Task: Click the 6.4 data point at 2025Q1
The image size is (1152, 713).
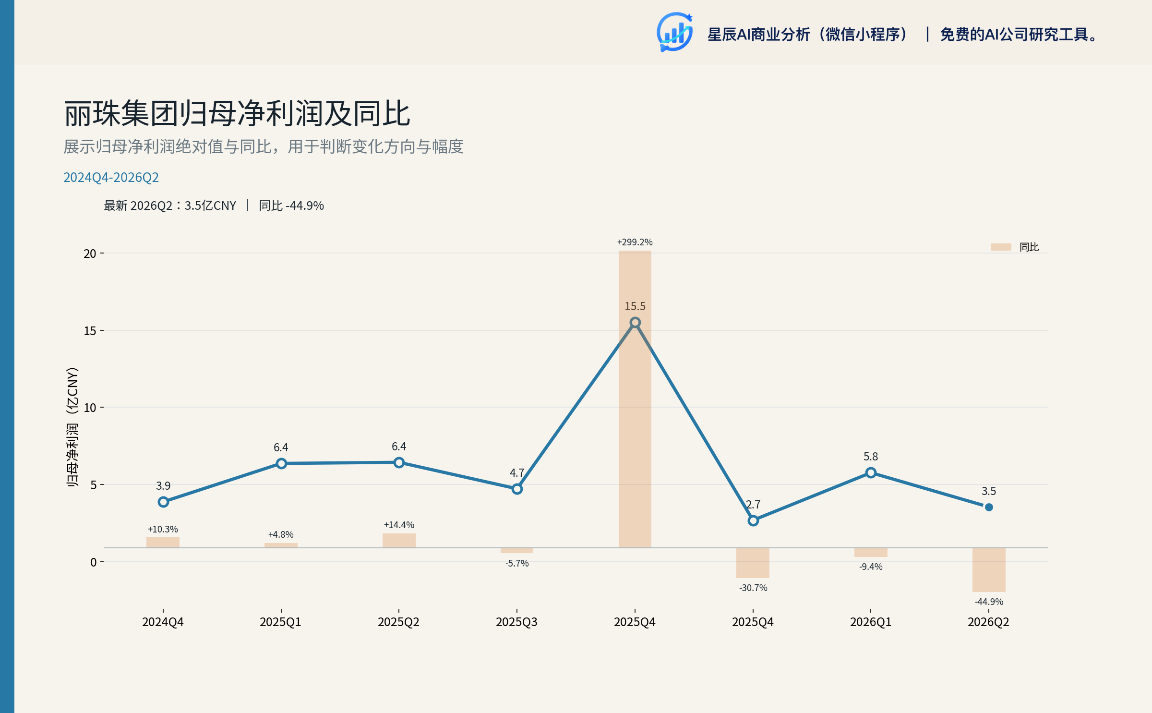Action: [281, 463]
